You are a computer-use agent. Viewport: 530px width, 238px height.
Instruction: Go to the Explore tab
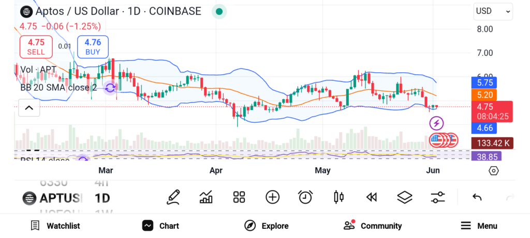pos(267,226)
